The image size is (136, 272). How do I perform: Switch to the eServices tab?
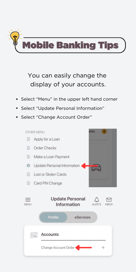pos(82,217)
